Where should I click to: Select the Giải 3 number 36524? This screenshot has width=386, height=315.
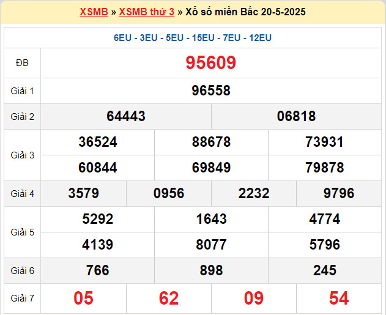pyautogui.click(x=98, y=142)
